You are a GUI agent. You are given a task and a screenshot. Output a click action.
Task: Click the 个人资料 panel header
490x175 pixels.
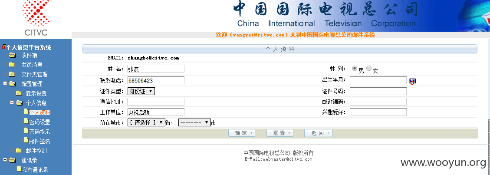280,49
